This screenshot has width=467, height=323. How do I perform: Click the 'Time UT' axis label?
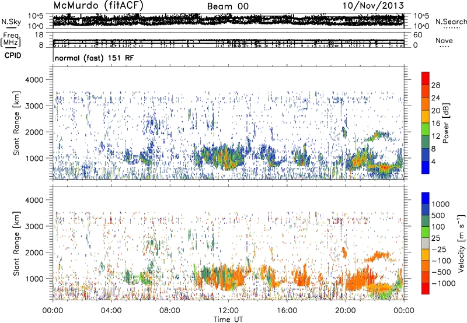(x=228, y=320)
